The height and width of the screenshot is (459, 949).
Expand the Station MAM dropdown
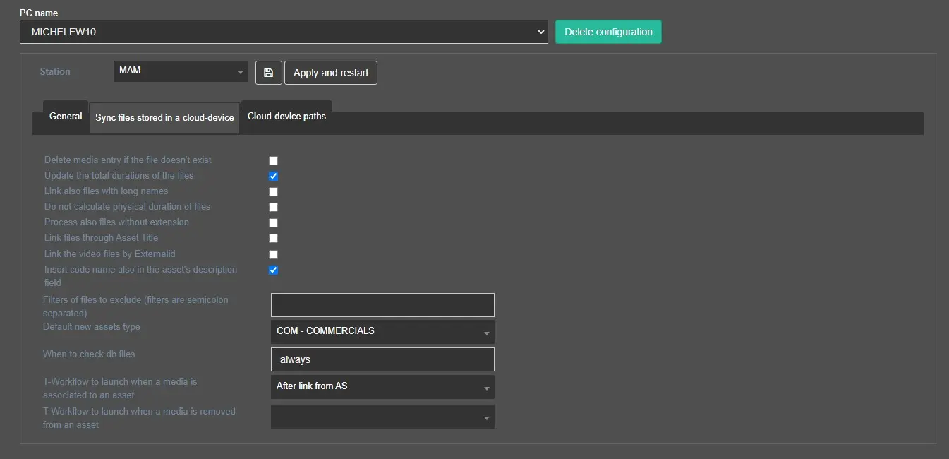click(181, 71)
